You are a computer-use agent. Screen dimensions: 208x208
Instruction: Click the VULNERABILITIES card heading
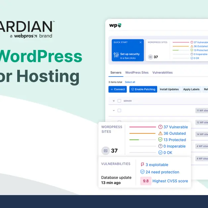pyautogui.click(x=116, y=164)
